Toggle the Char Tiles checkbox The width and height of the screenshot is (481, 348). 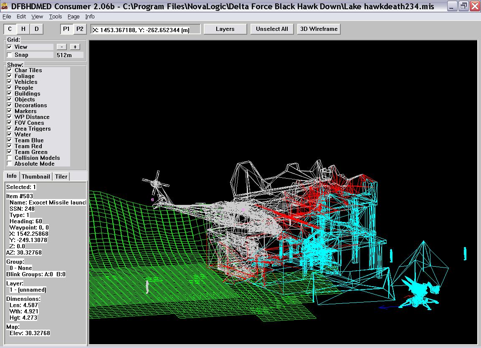[x=10, y=70]
